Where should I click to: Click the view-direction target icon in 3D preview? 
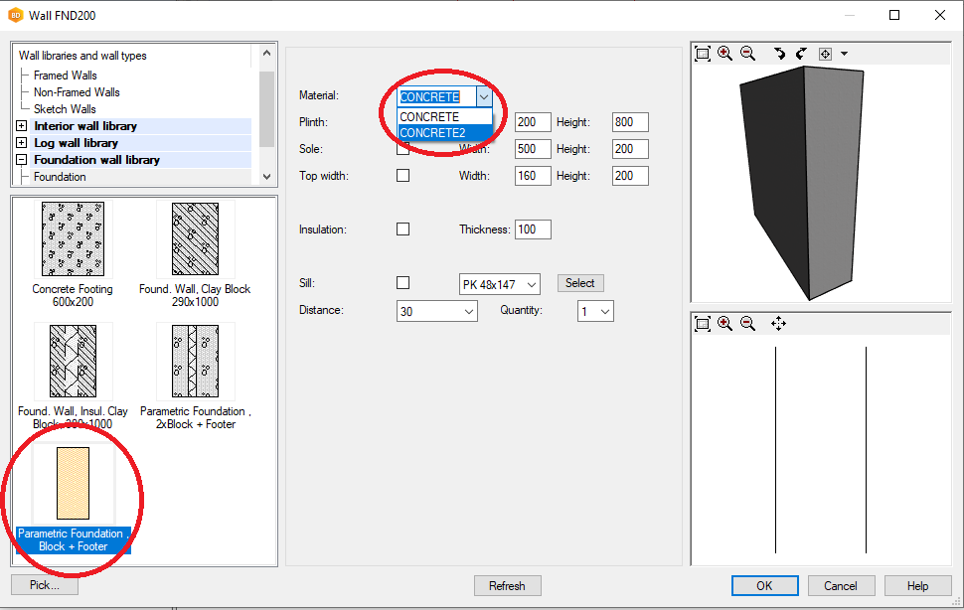point(825,54)
